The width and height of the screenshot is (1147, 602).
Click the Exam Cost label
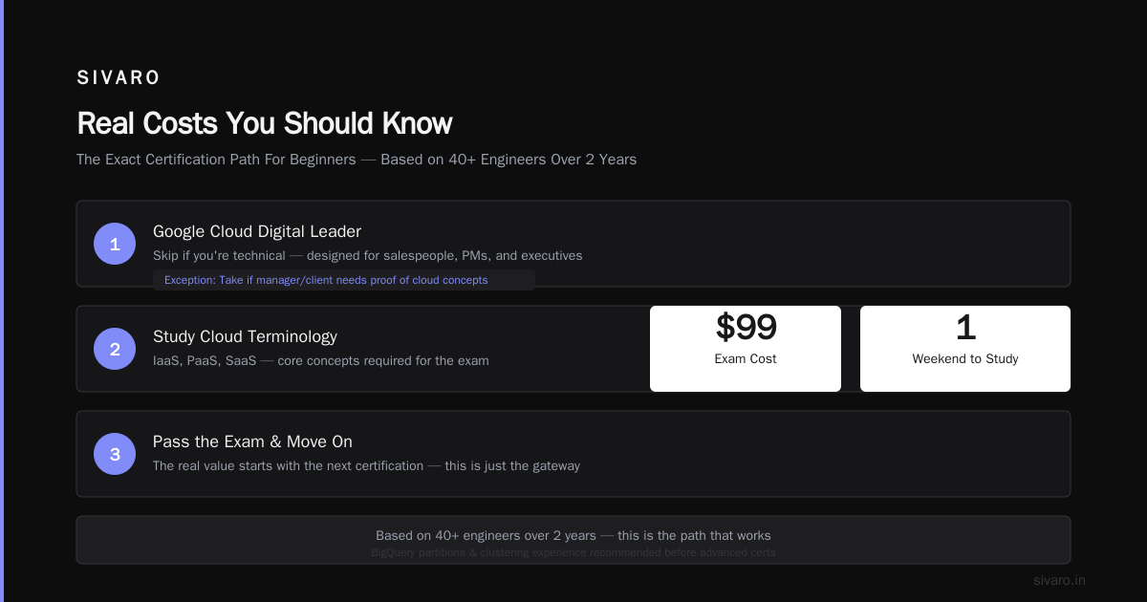pos(746,359)
